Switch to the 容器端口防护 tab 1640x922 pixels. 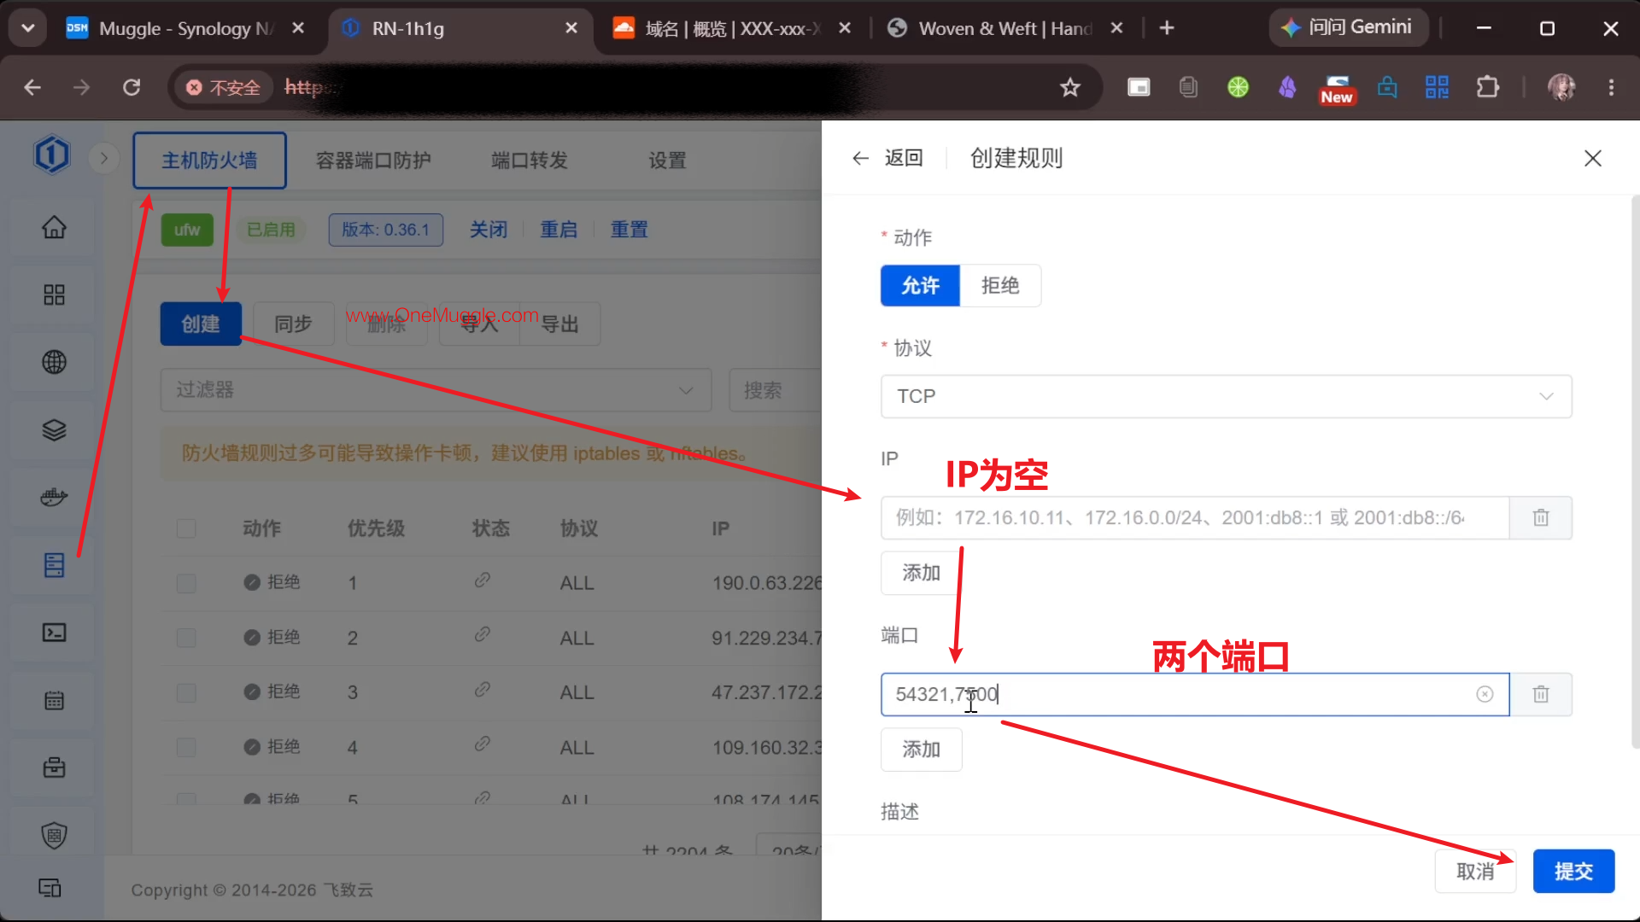(x=373, y=160)
